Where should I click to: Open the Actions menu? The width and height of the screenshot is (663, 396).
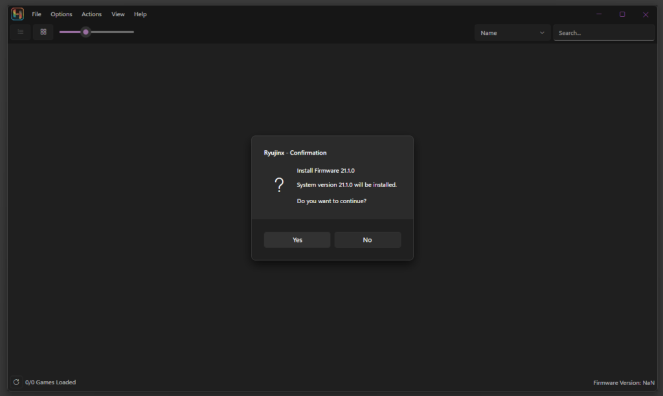click(91, 14)
